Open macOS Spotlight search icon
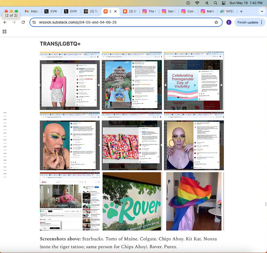267x253 pixels. (215, 3)
